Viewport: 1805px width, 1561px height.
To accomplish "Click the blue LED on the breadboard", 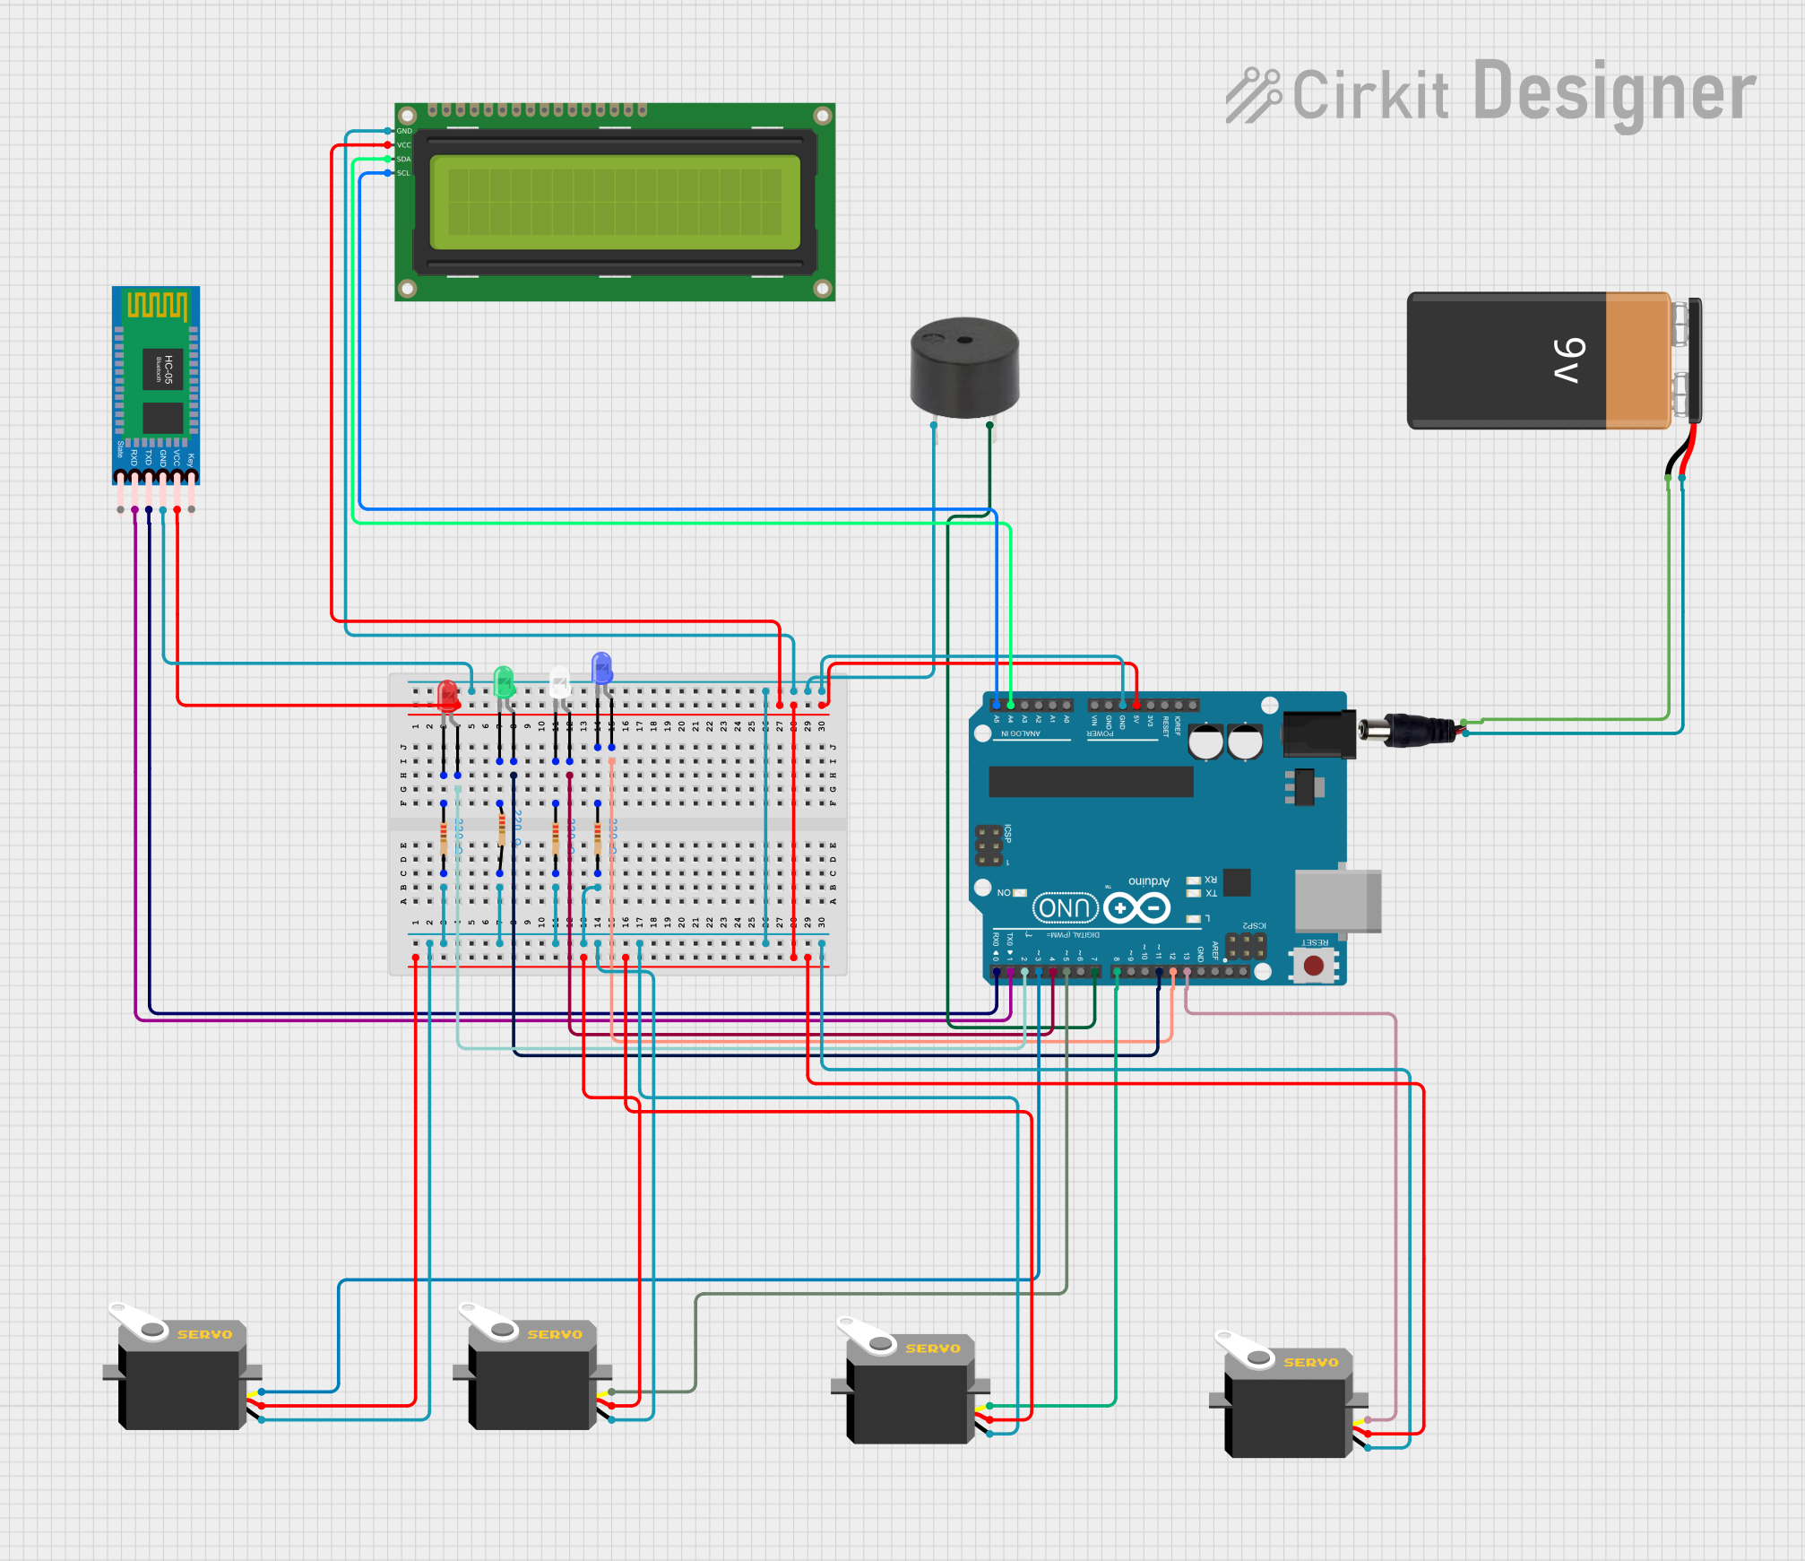I will (x=602, y=671).
